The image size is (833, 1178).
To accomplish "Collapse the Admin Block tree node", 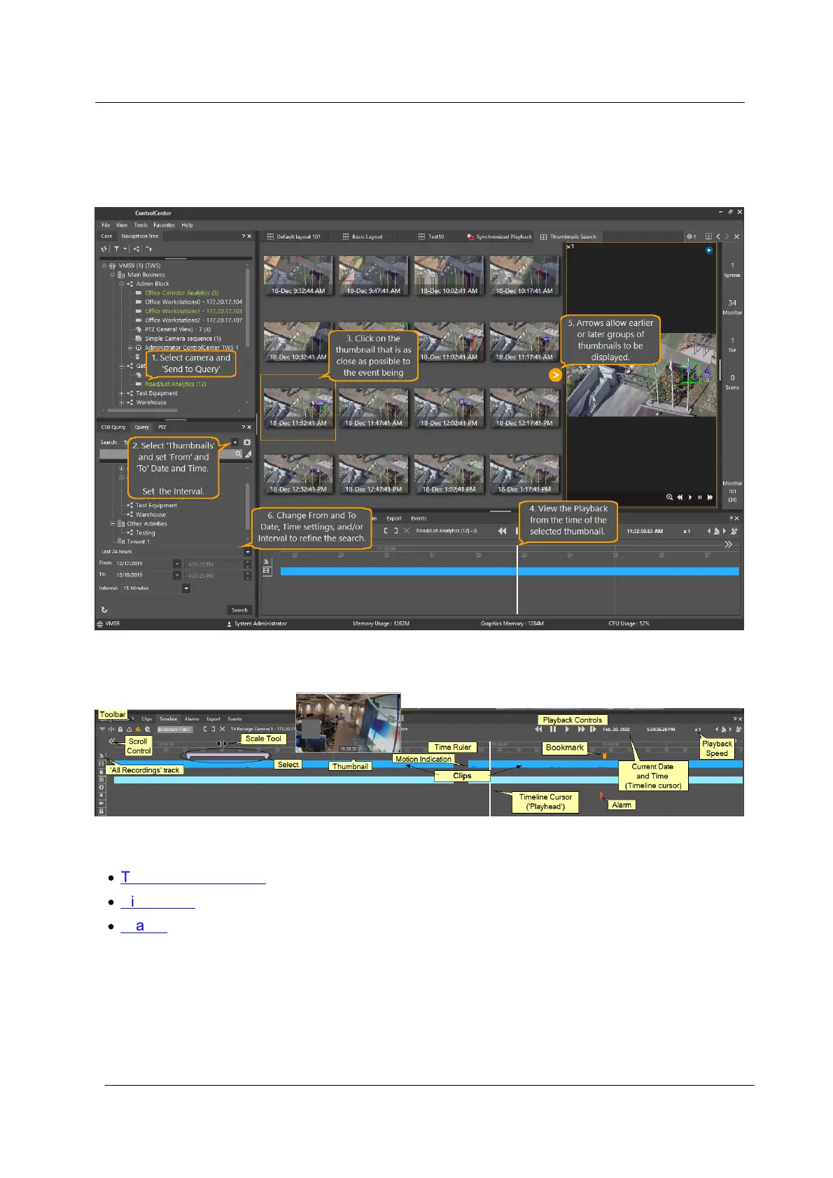I will click(121, 284).
